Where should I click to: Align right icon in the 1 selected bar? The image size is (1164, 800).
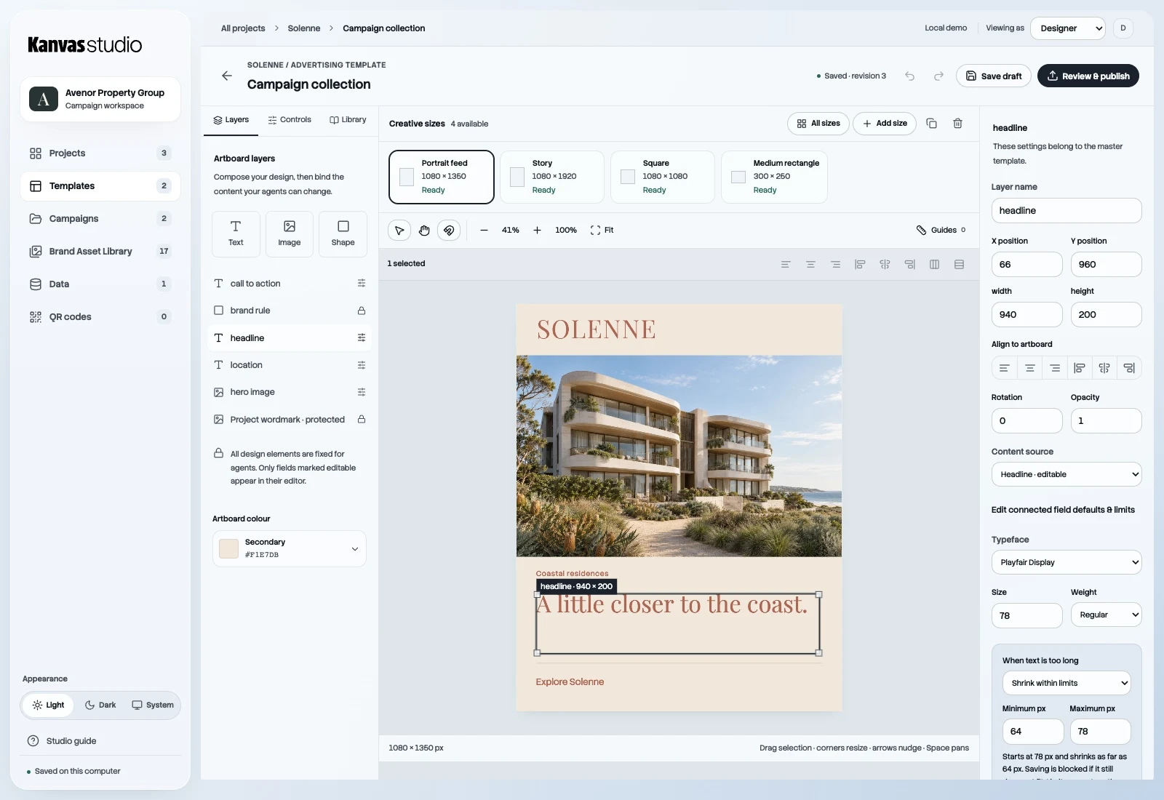[x=835, y=264]
